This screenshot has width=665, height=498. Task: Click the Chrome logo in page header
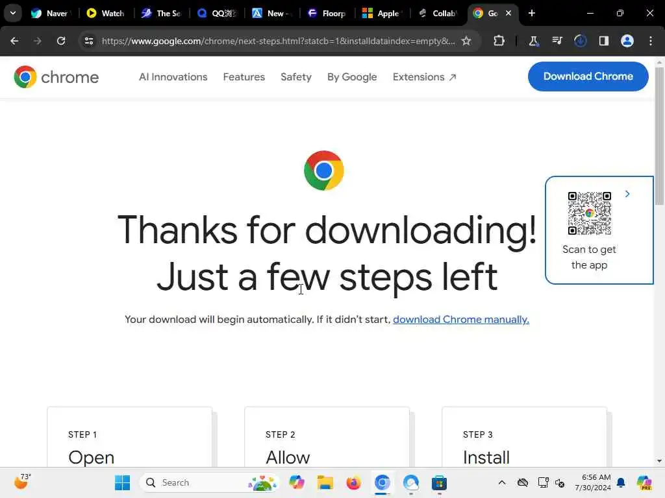click(x=56, y=77)
